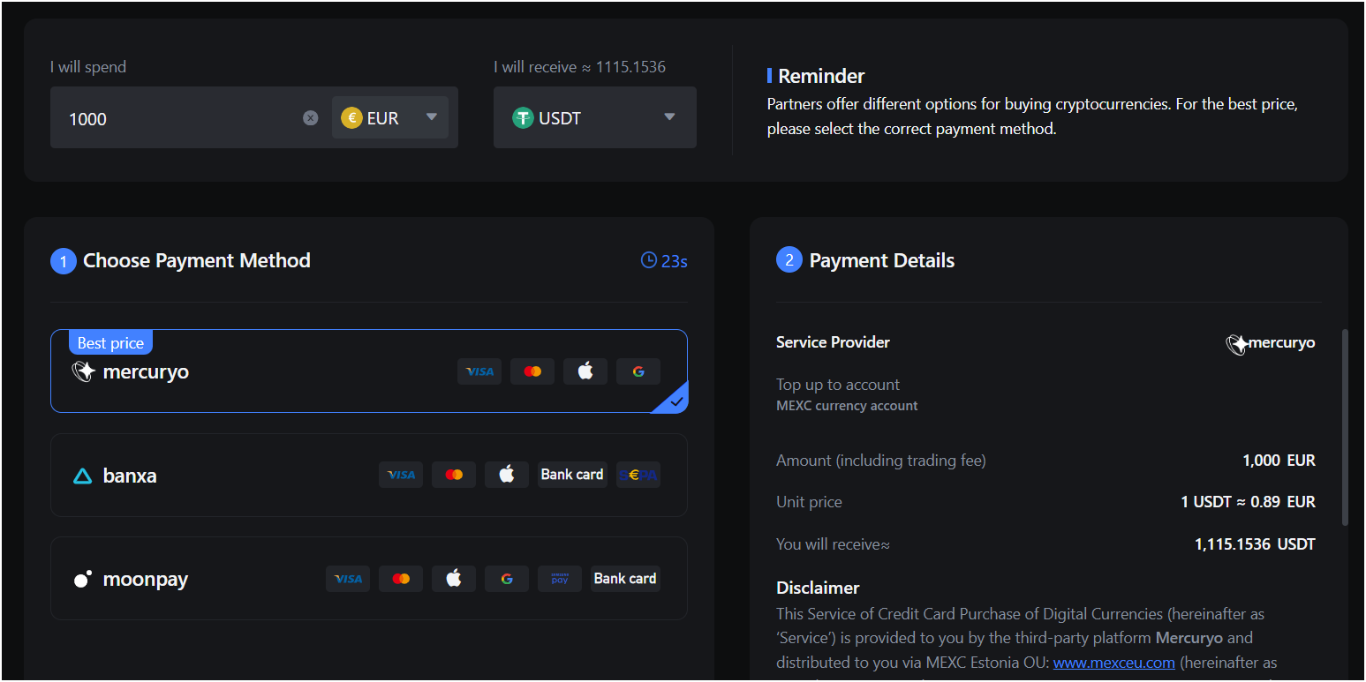Click the Google Pay icon in mercuryo row
This screenshot has height=682, width=1366.
pyautogui.click(x=638, y=371)
